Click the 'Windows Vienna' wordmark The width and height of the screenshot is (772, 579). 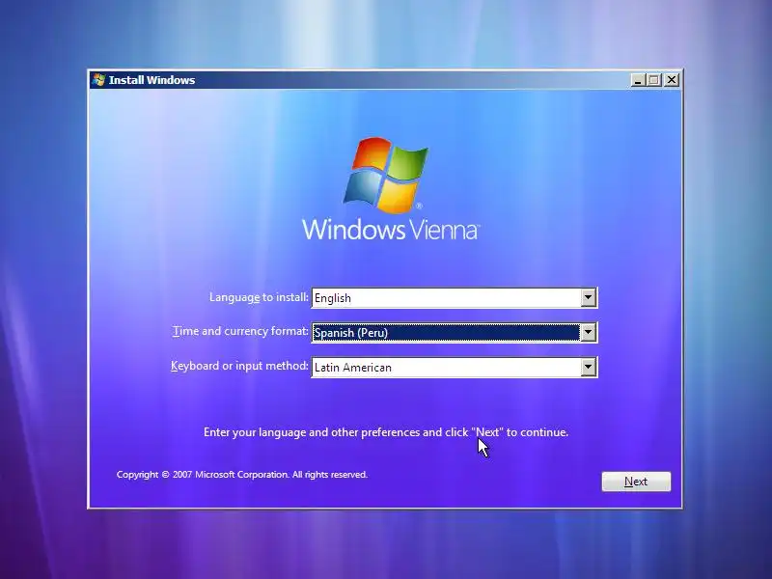[x=391, y=230]
